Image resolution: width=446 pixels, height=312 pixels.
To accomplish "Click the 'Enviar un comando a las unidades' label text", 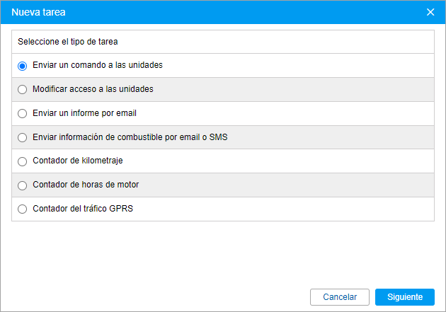I will [98, 65].
